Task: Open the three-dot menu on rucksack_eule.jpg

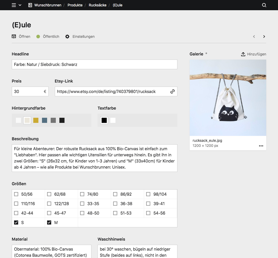Action: pos(261,146)
